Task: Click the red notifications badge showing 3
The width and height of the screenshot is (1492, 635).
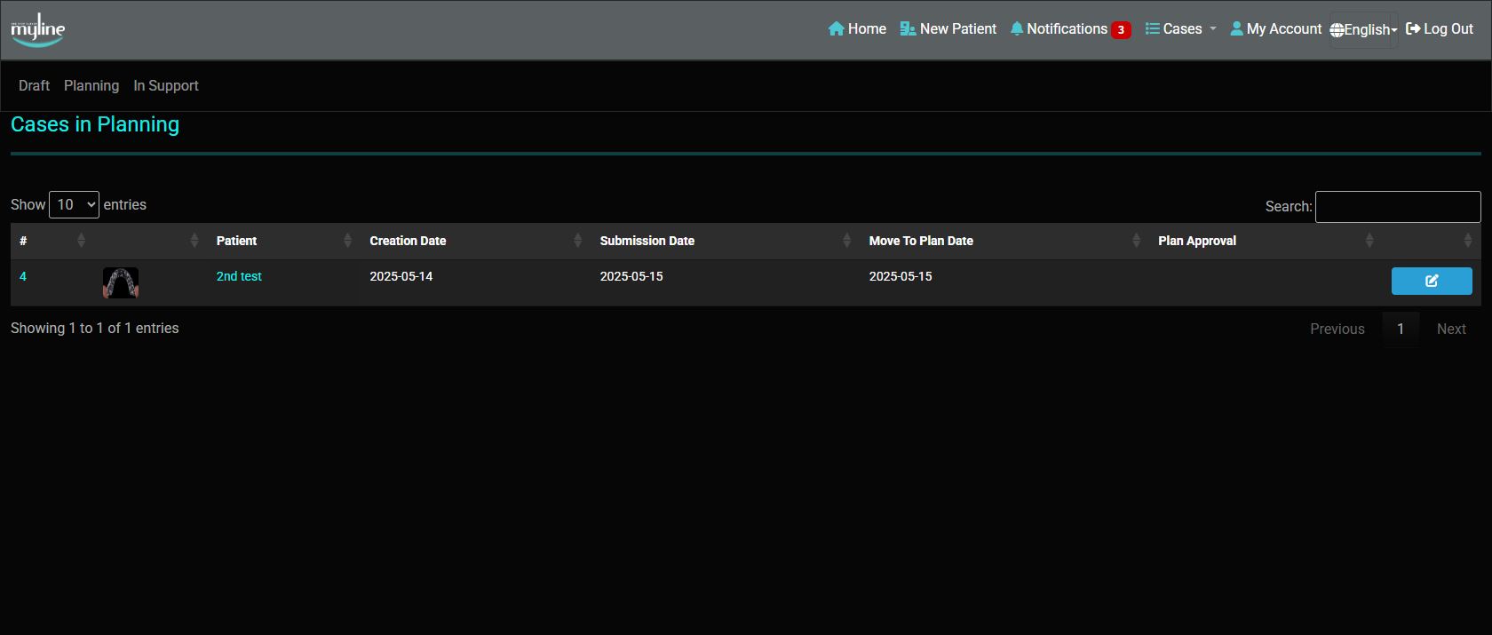Action: tap(1121, 30)
